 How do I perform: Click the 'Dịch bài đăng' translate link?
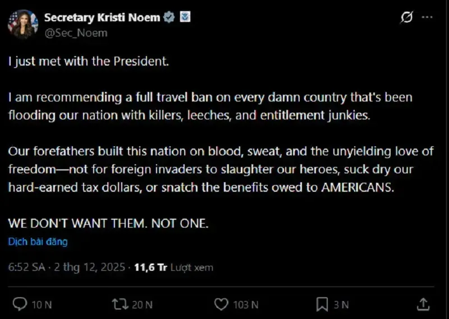click(x=38, y=242)
